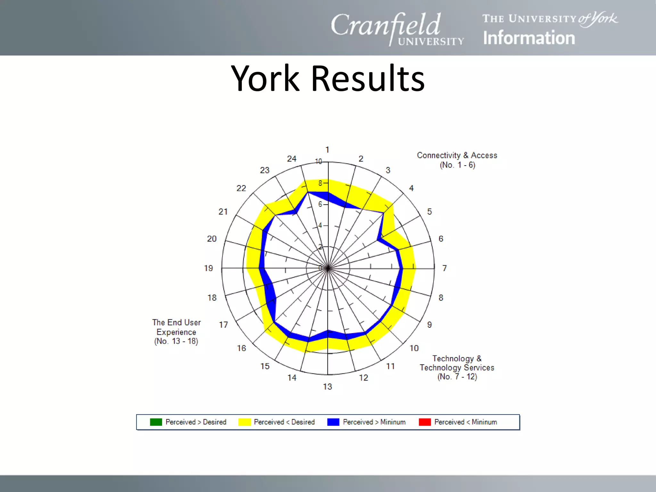
Task: Click the '(No. 13 - 18)' label
Action: click(x=176, y=341)
